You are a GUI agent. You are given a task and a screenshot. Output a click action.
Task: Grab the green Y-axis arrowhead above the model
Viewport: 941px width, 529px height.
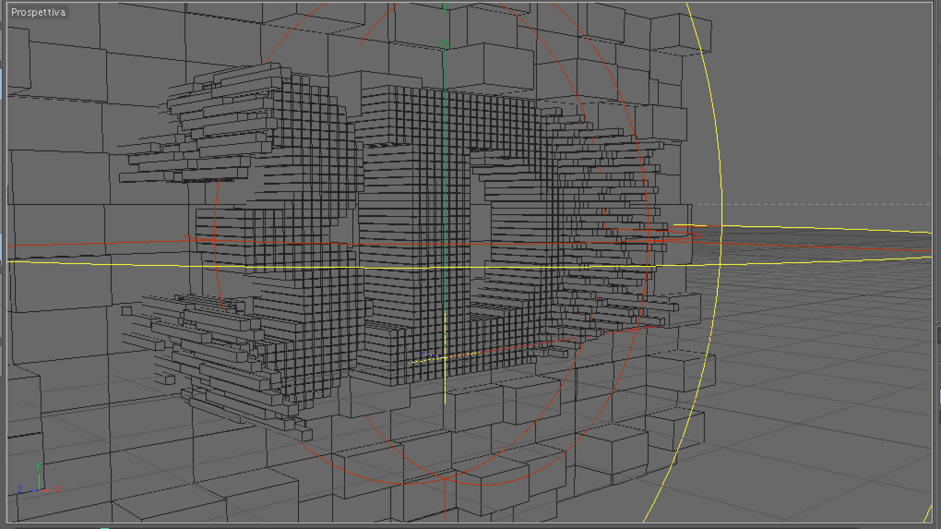[x=444, y=44]
